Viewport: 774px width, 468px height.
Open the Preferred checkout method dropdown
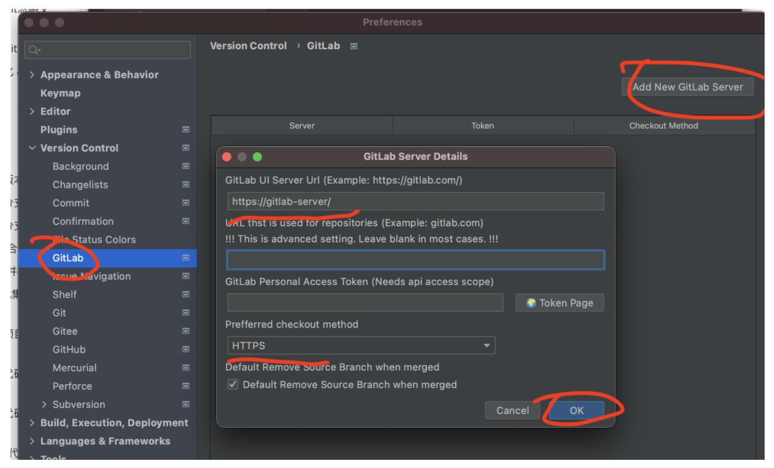[361, 346]
